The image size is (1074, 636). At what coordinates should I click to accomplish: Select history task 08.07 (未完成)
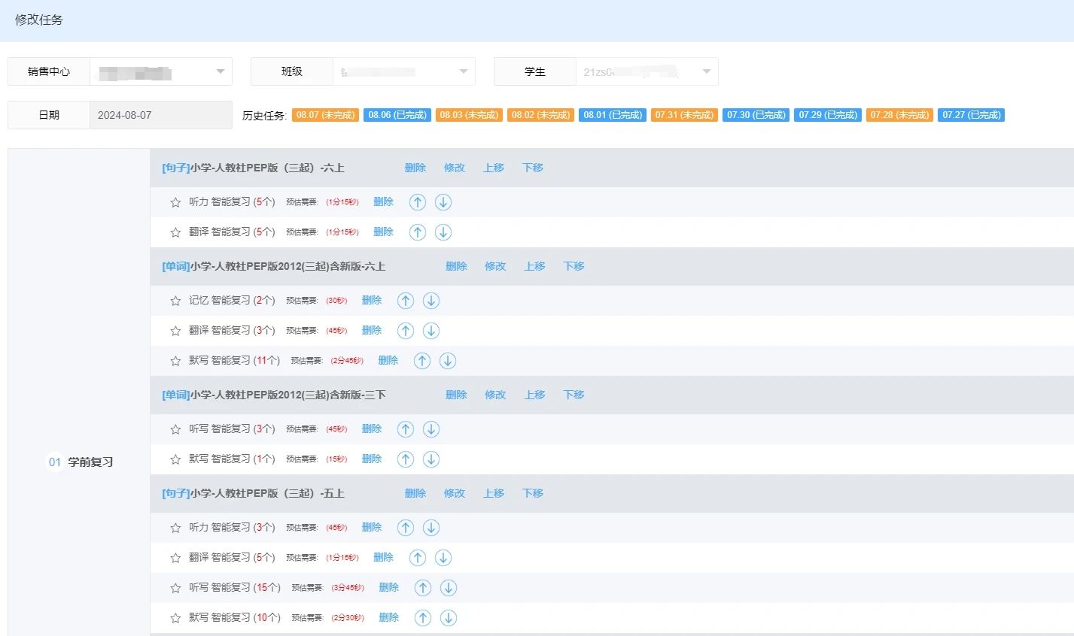325,115
